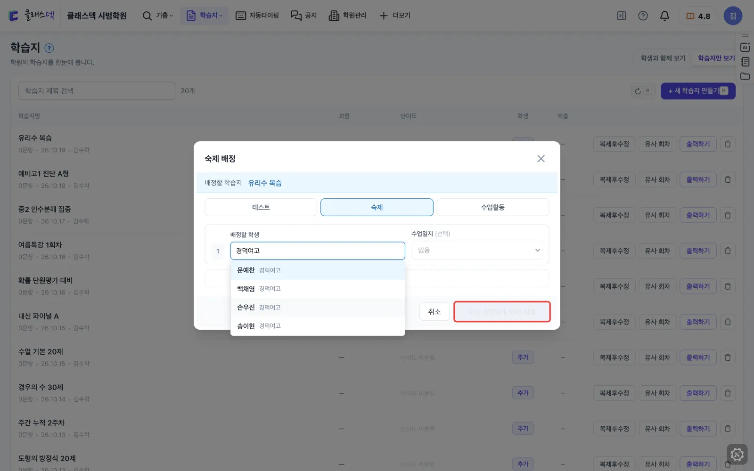754x471 pixels.
Task: Click 추가 for 주간 누적 2주차
Action: pos(523,429)
